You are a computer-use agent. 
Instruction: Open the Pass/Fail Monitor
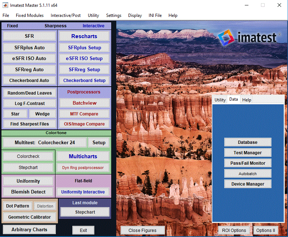pos(248,163)
